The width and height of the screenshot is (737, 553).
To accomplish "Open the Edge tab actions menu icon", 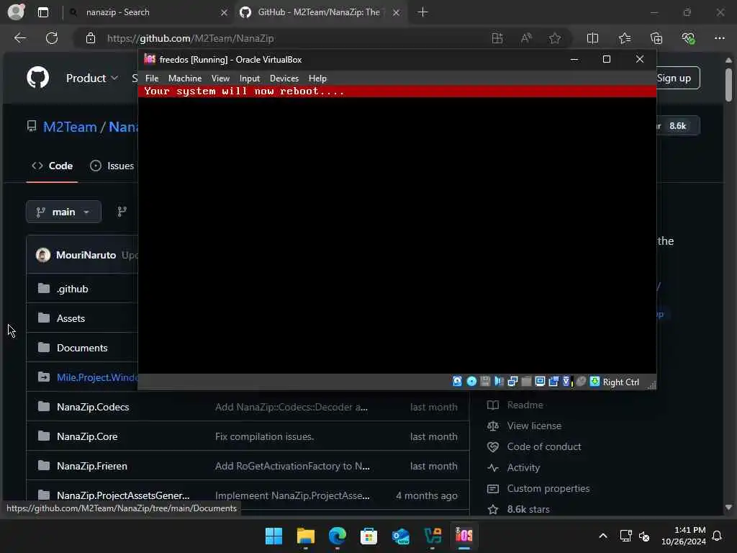I will click(43, 12).
